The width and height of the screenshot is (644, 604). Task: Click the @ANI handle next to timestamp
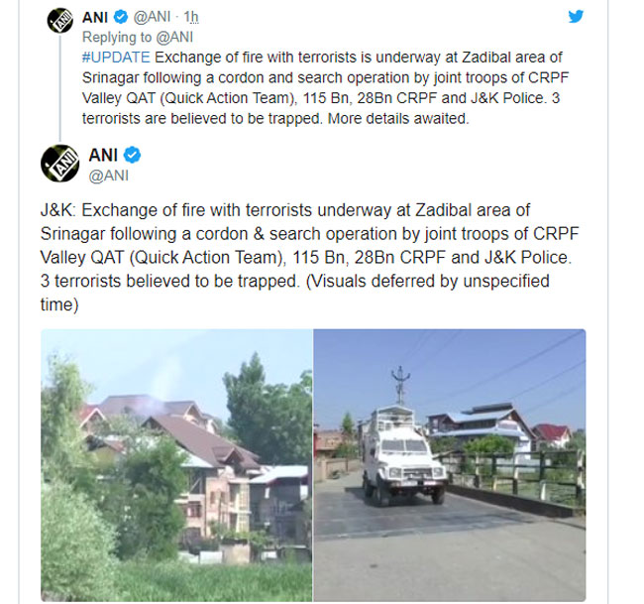pos(152,17)
